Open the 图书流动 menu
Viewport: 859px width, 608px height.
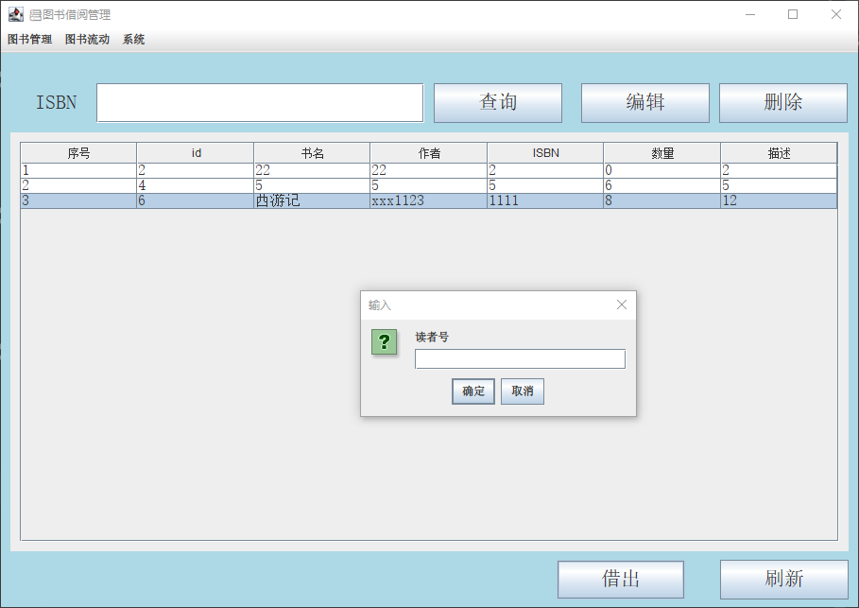(87, 40)
